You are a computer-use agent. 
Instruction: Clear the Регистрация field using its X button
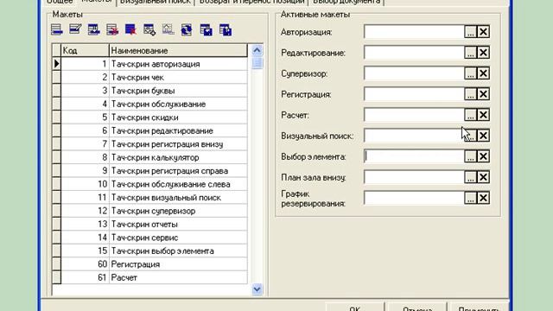click(x=483, y=94)
